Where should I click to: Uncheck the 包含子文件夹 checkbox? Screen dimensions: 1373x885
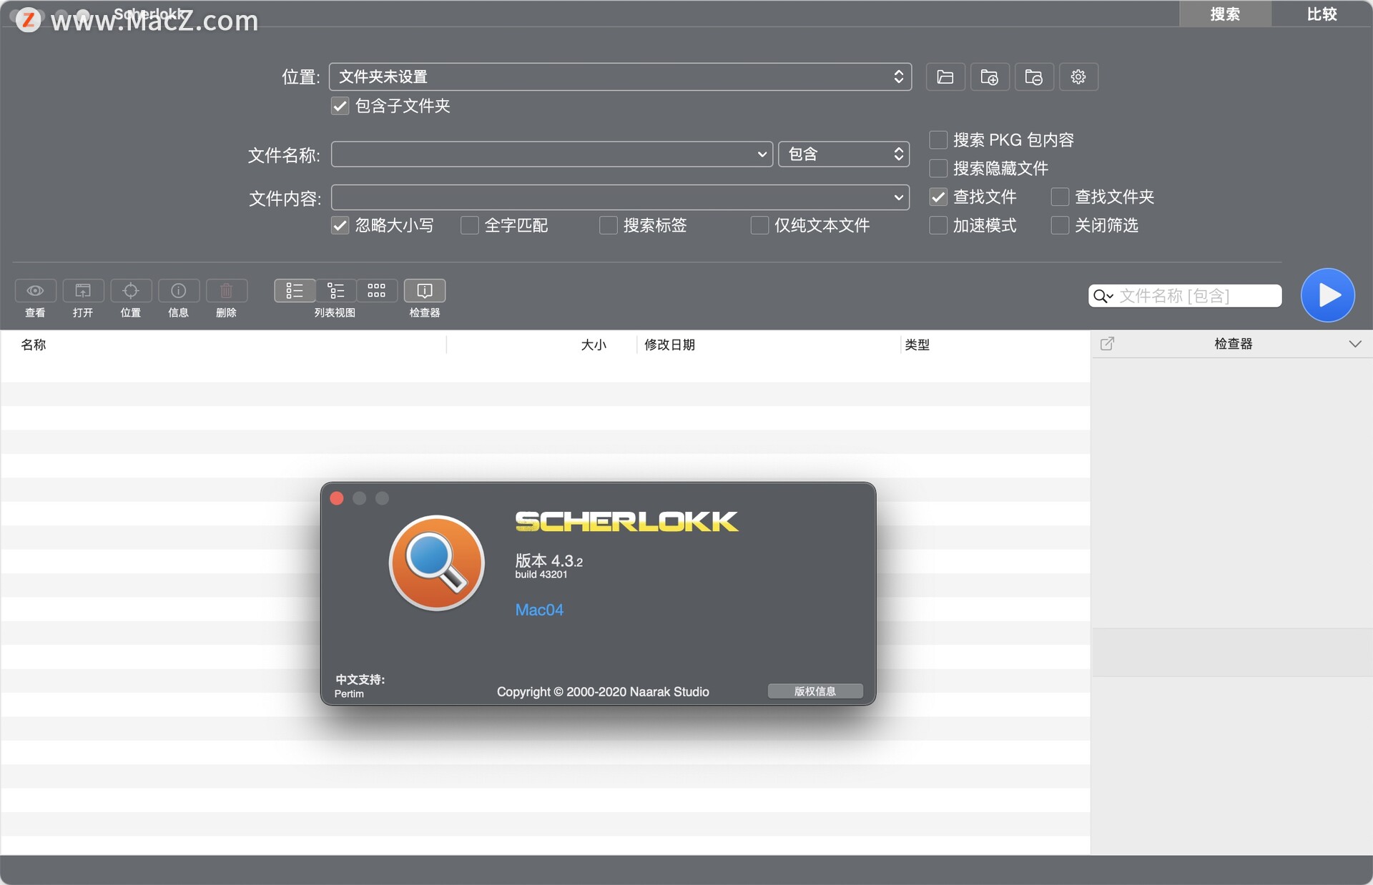coord(340,107)
